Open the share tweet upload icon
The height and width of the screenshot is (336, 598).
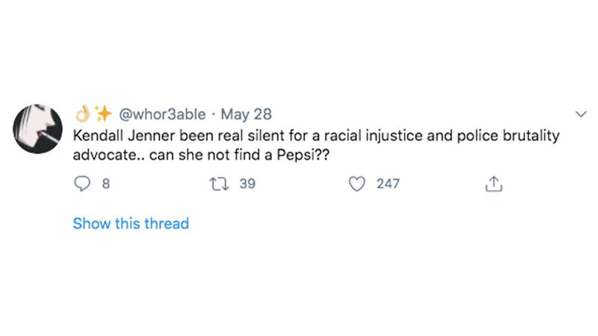[x=493, y=183]
